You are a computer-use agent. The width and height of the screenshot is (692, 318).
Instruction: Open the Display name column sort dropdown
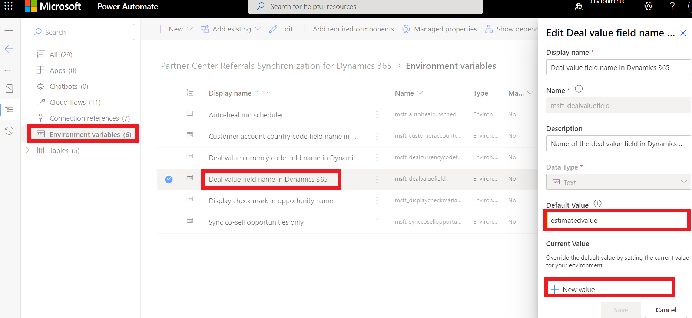point(265,93)
